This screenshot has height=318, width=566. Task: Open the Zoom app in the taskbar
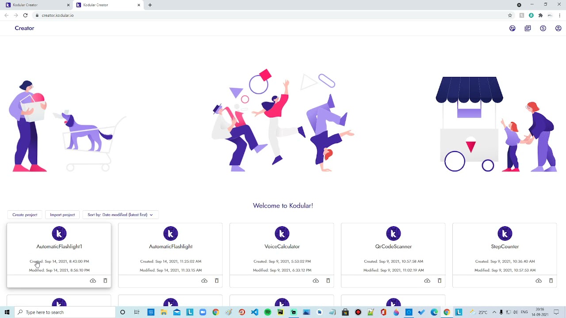(x=203, y=312)
